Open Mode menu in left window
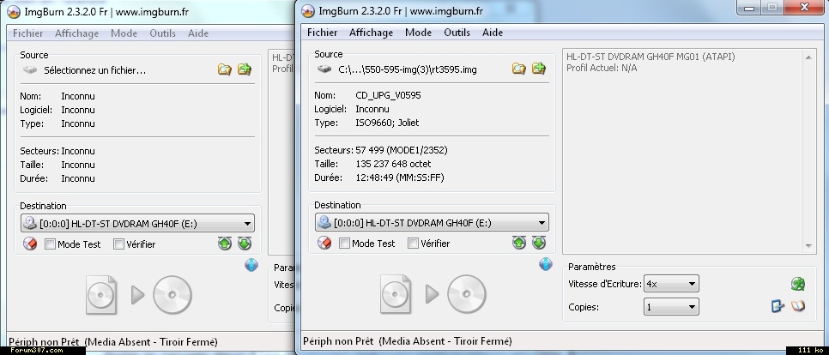Screen dimensions: 829x355 tap(124, 33)
